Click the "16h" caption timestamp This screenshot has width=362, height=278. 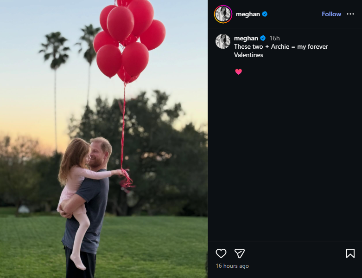coord(274,38)
